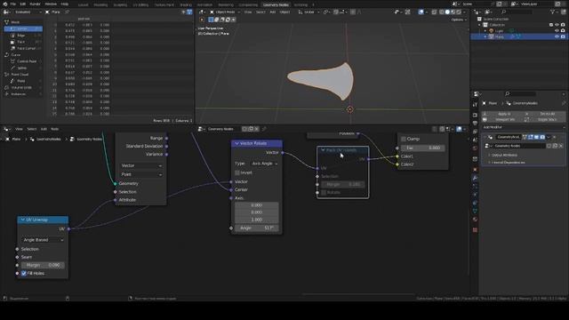
Task: Open the Point domain dropdown
Action: pos(141,174)
